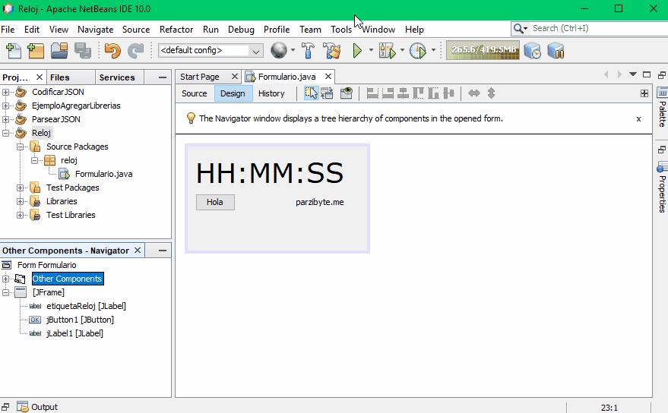Viewport: 668px width, 413px height.
Task: Toggle vertical resizability arrows icon
Action: [491, 93]
